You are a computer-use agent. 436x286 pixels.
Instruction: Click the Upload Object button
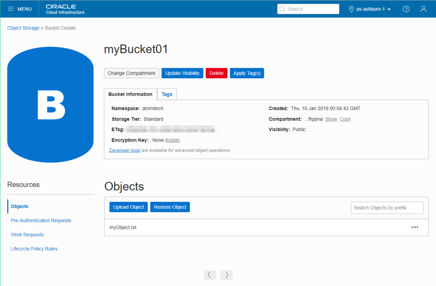tap(129, 207)
